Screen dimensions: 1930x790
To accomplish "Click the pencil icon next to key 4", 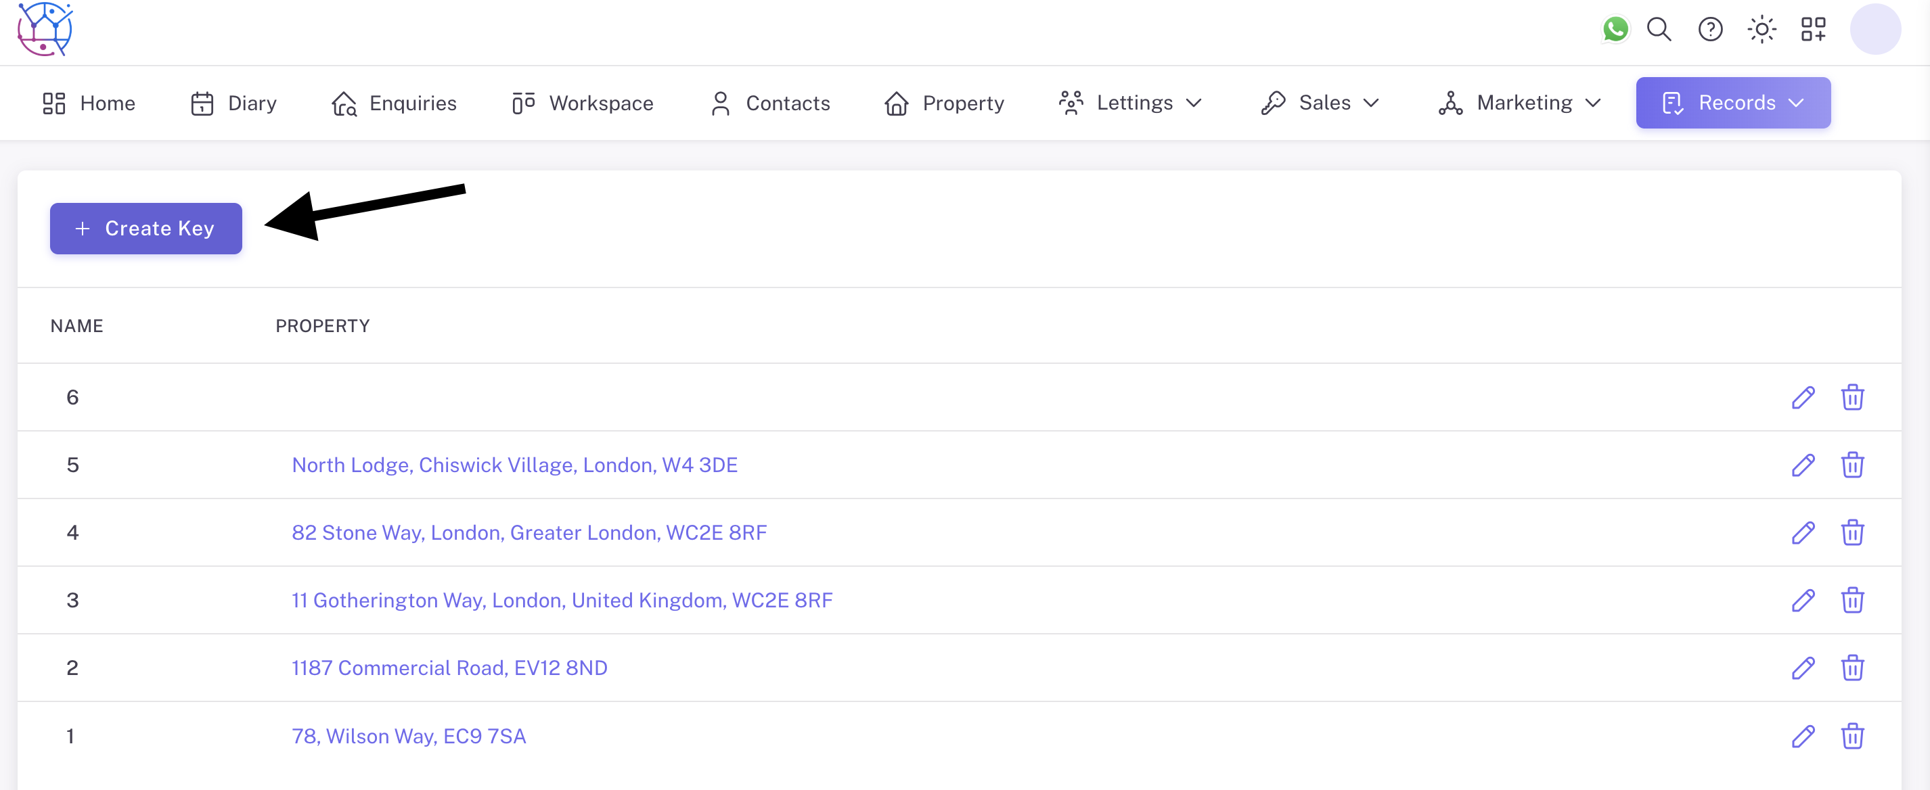I will (1803, 532).
